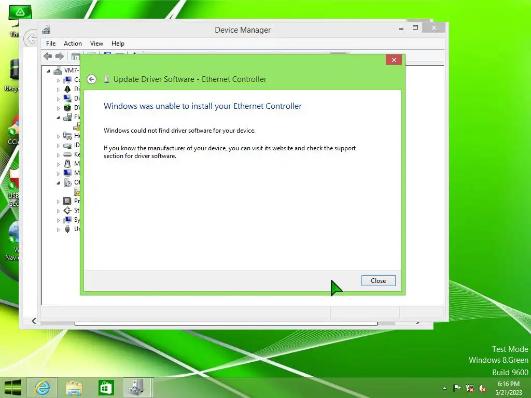Open the File menu

point(51,44)
